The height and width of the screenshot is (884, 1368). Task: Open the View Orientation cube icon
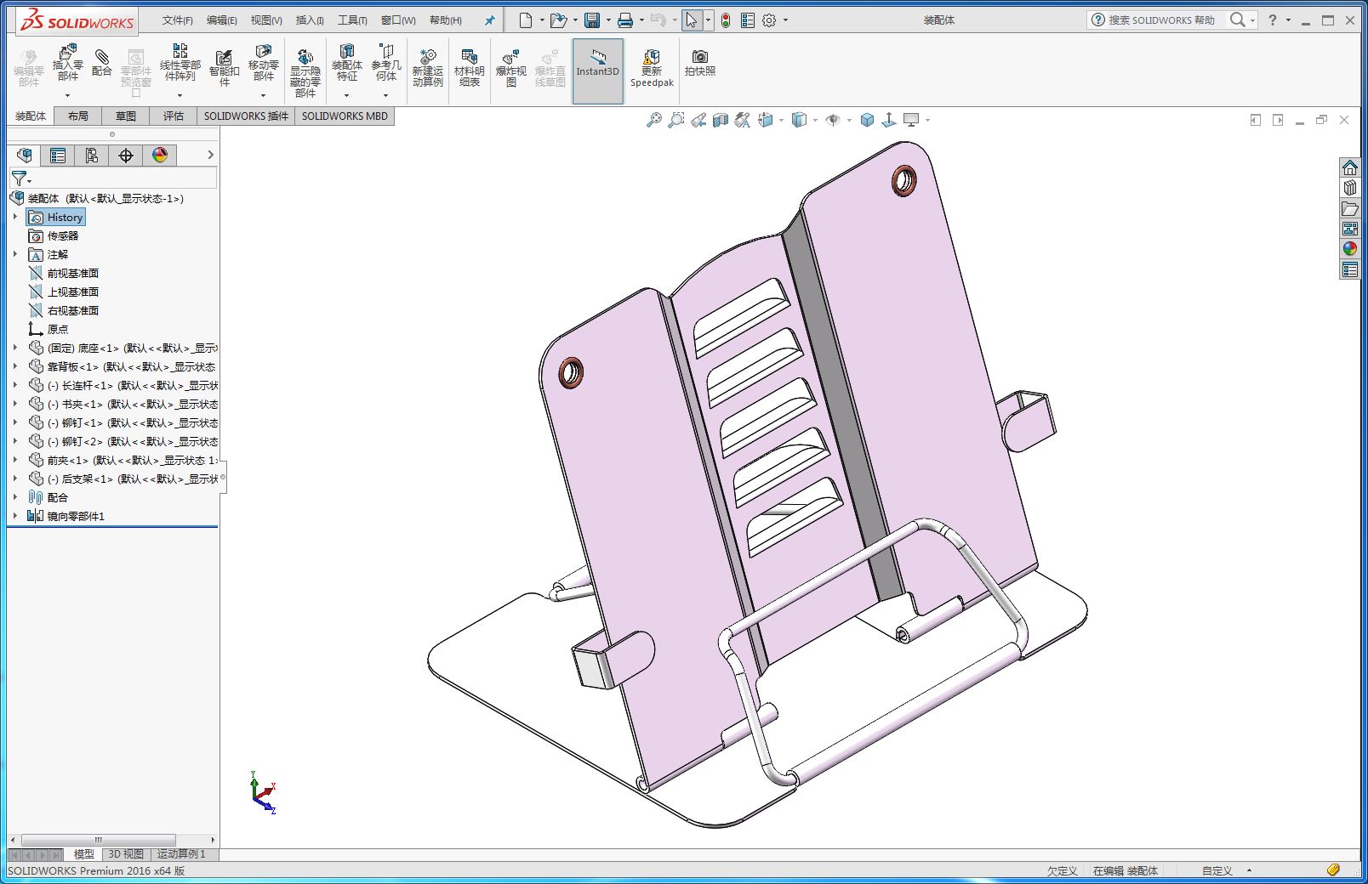pyautogui.click(x=766, y=120)
